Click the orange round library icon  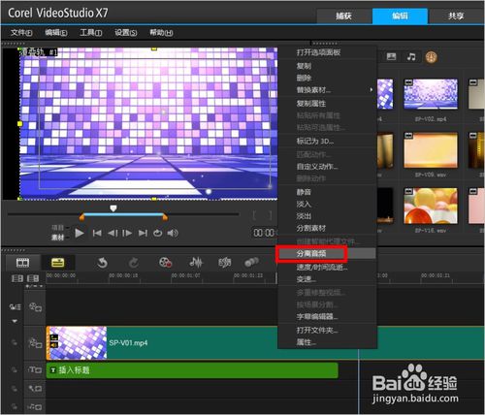tap(431, 57)
